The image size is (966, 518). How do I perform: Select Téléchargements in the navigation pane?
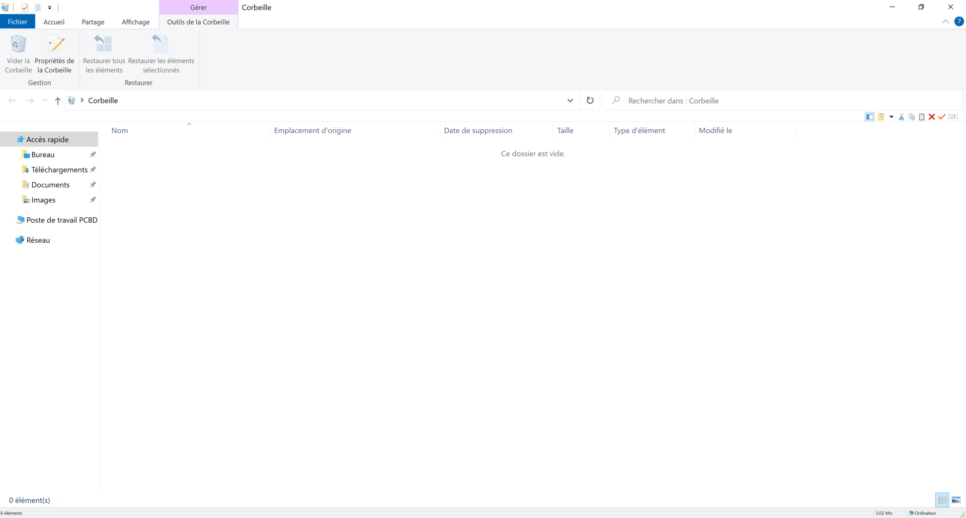[x=59, y=170]
